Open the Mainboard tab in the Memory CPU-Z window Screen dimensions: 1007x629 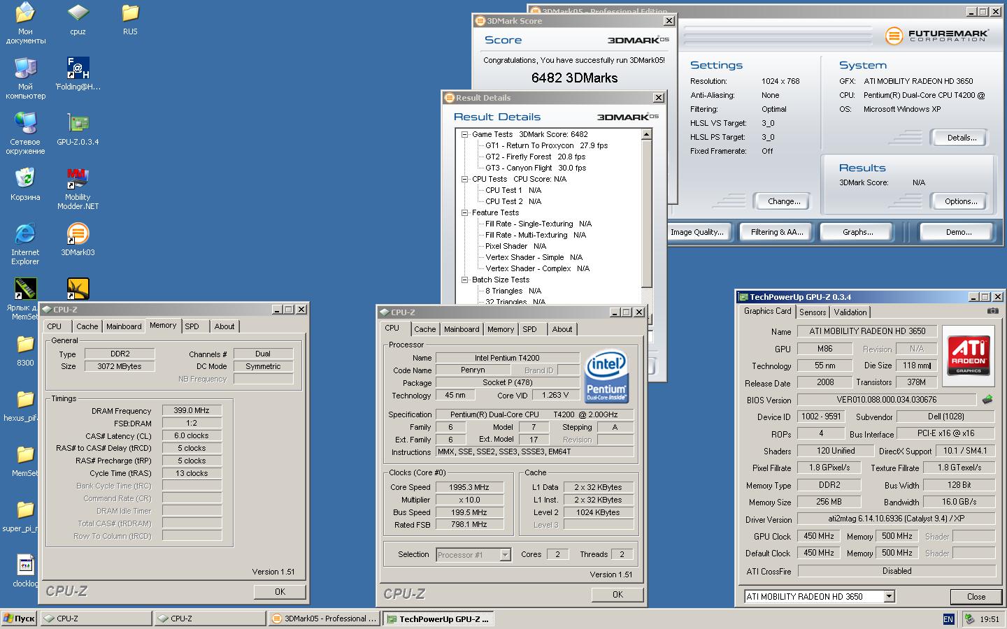(x=124, y=326)
